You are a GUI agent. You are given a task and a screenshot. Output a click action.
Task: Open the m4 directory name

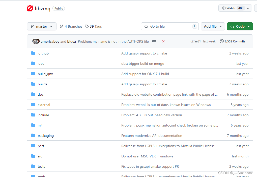click(x=40, y=125)
